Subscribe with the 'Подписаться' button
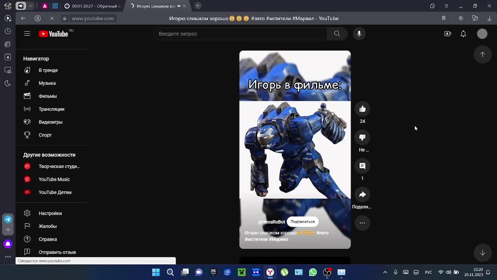 pos(302,222)
